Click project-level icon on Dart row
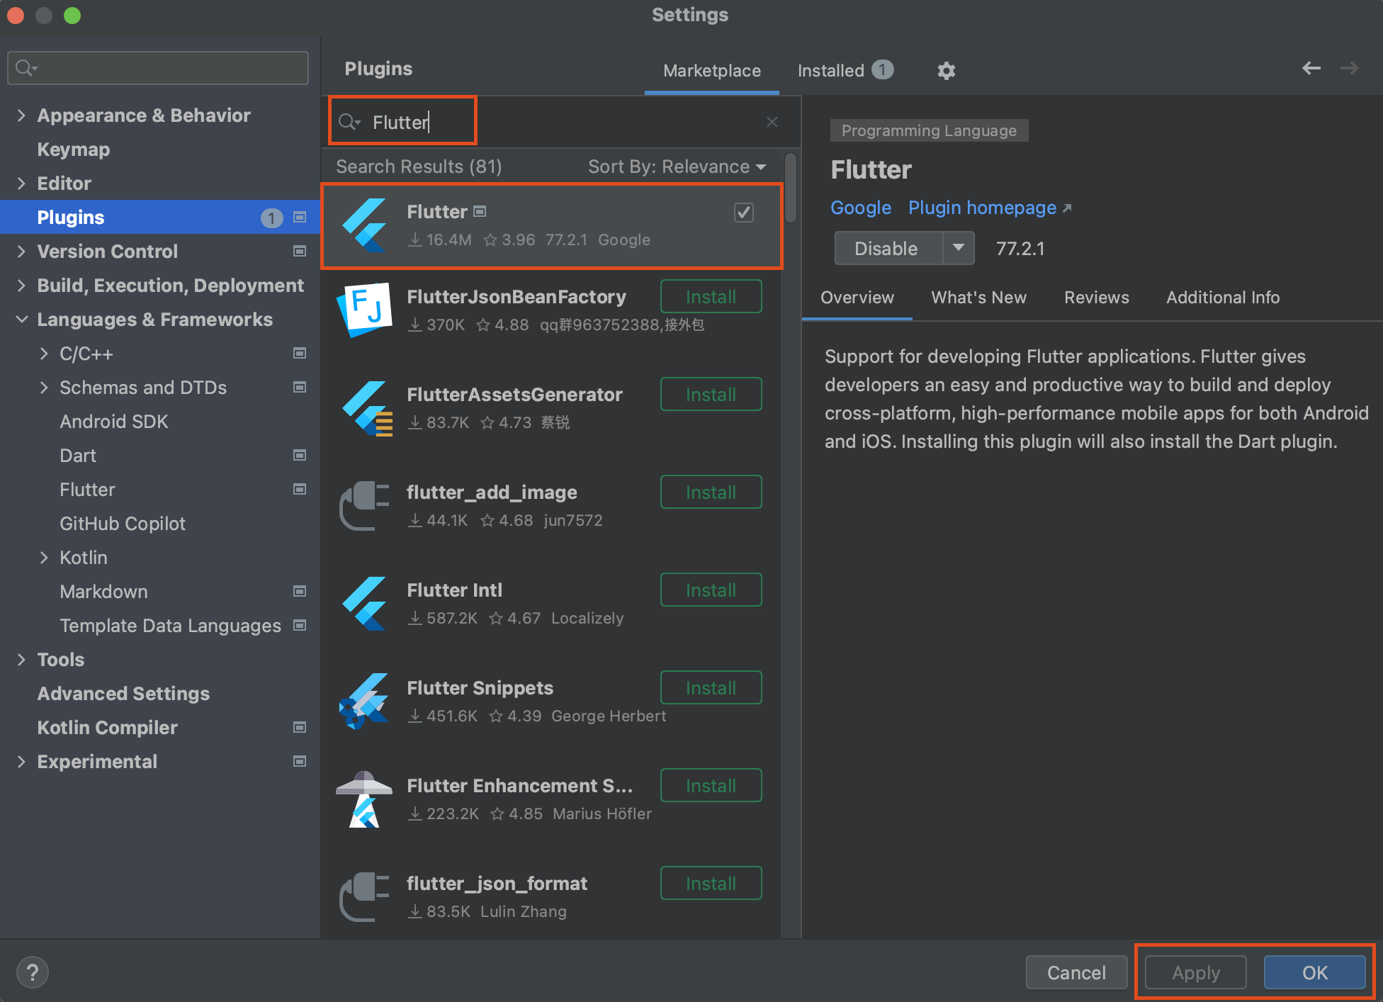1383x1002 pixels. 300,456
